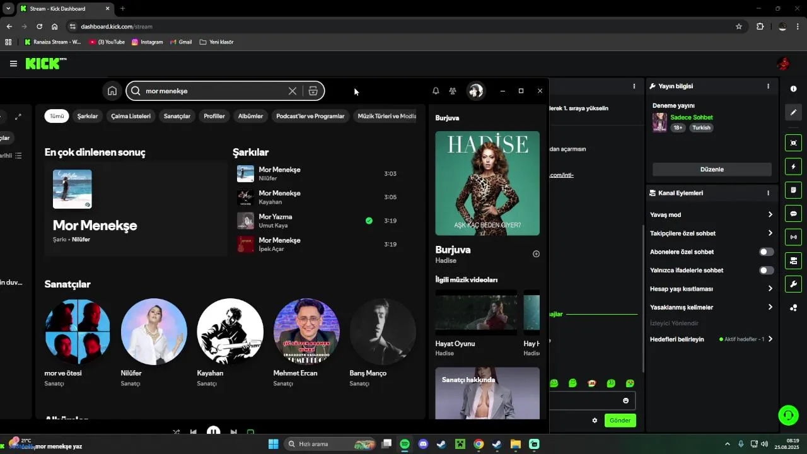The width and height of the screenshot is (807, 454).
Task: Toggle Yalnızca ifadelerle sohbet switch
Action: pos(766,271)
